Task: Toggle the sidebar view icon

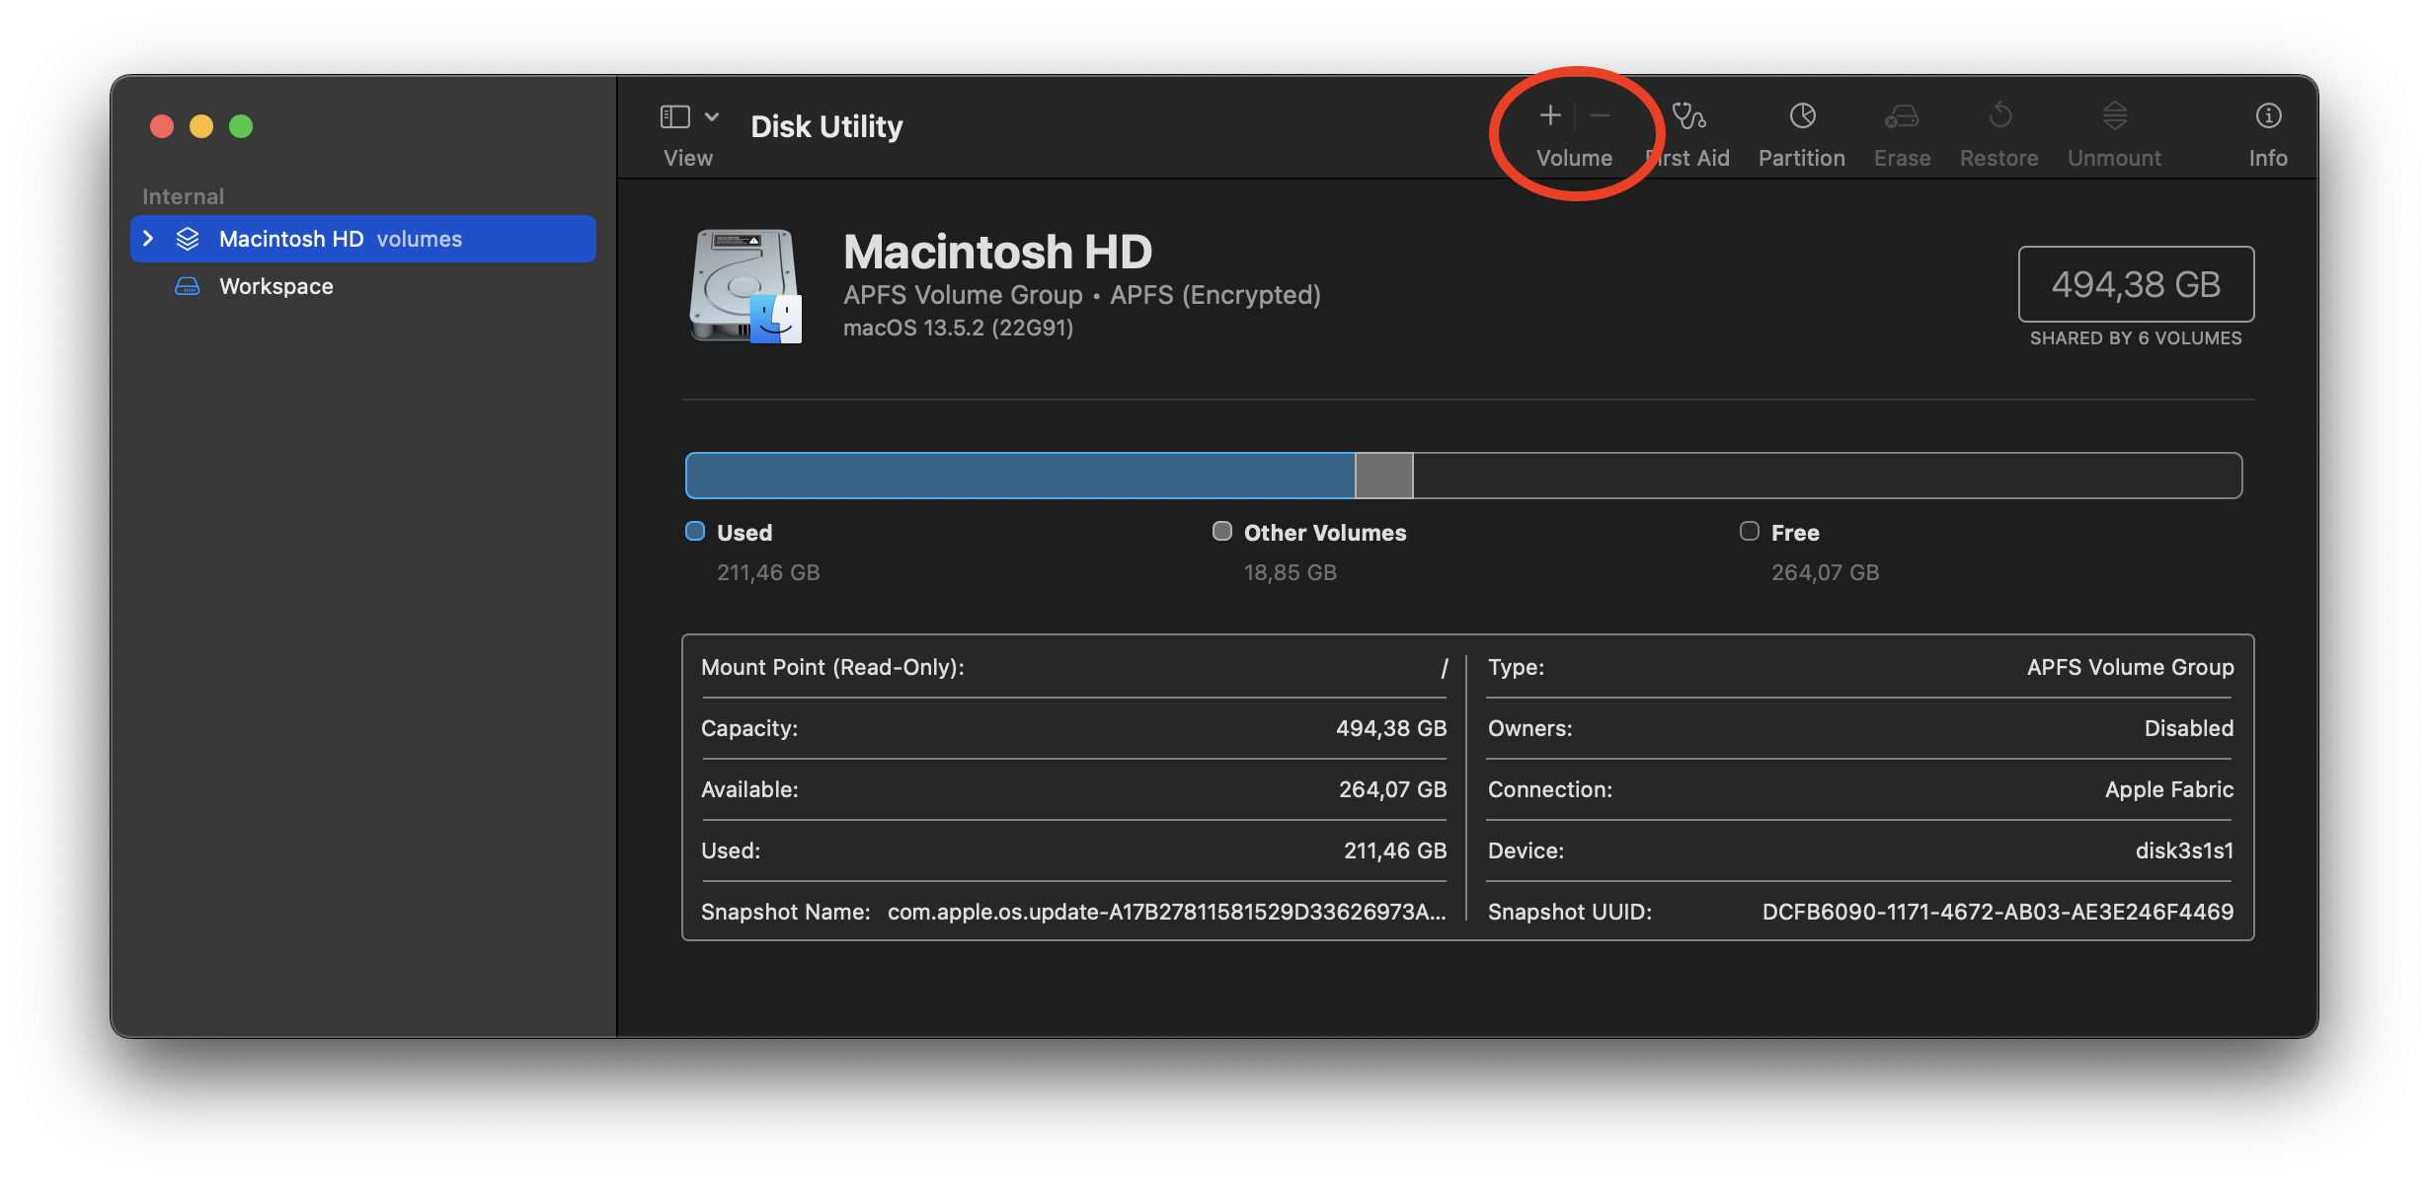Action: click(x=674, y=116)
